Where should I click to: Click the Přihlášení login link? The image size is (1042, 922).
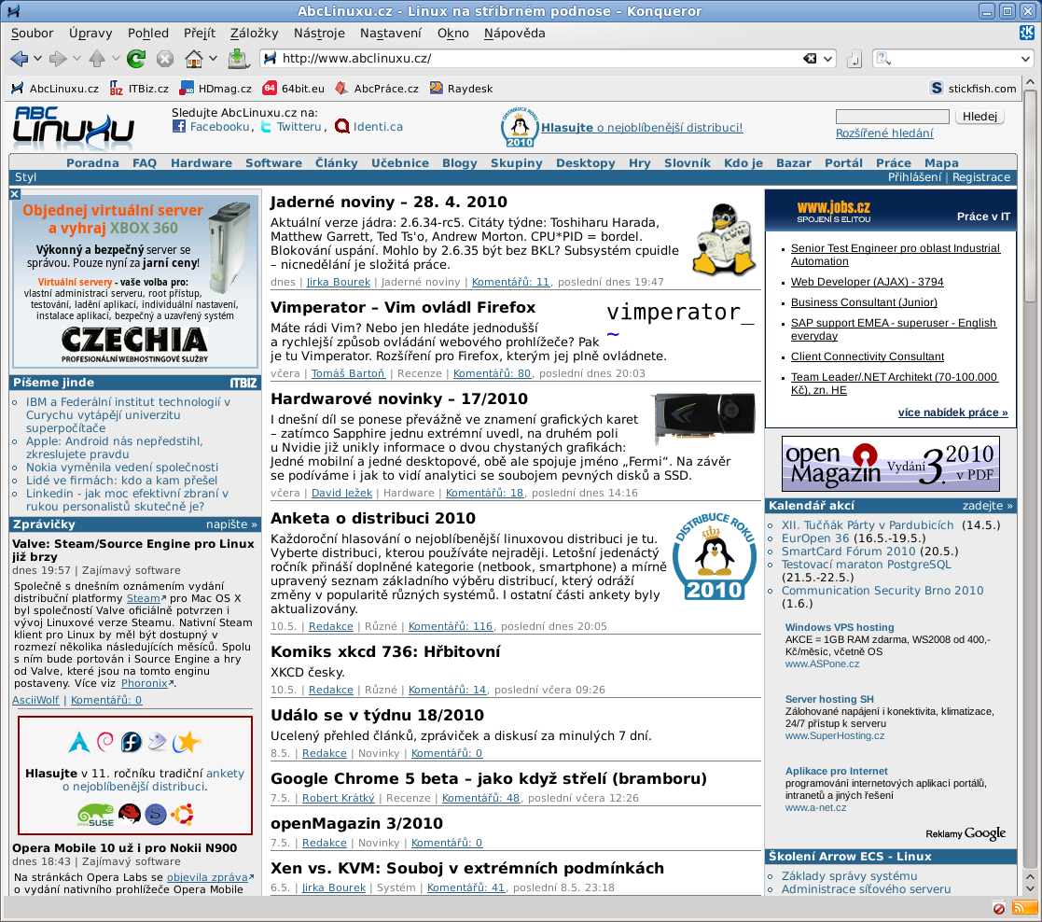point(914,176)
